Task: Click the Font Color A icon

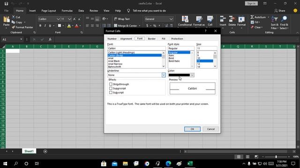Action: [76, 26]
